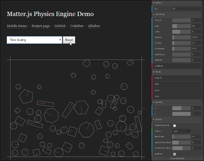
Task: Adjust the size slider
Action: pos(181,26)
